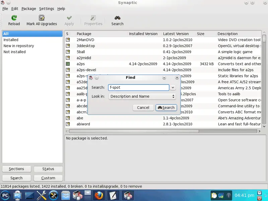Select New in repository filter
This screenshot has width=268, height=201.
[32, 46]
